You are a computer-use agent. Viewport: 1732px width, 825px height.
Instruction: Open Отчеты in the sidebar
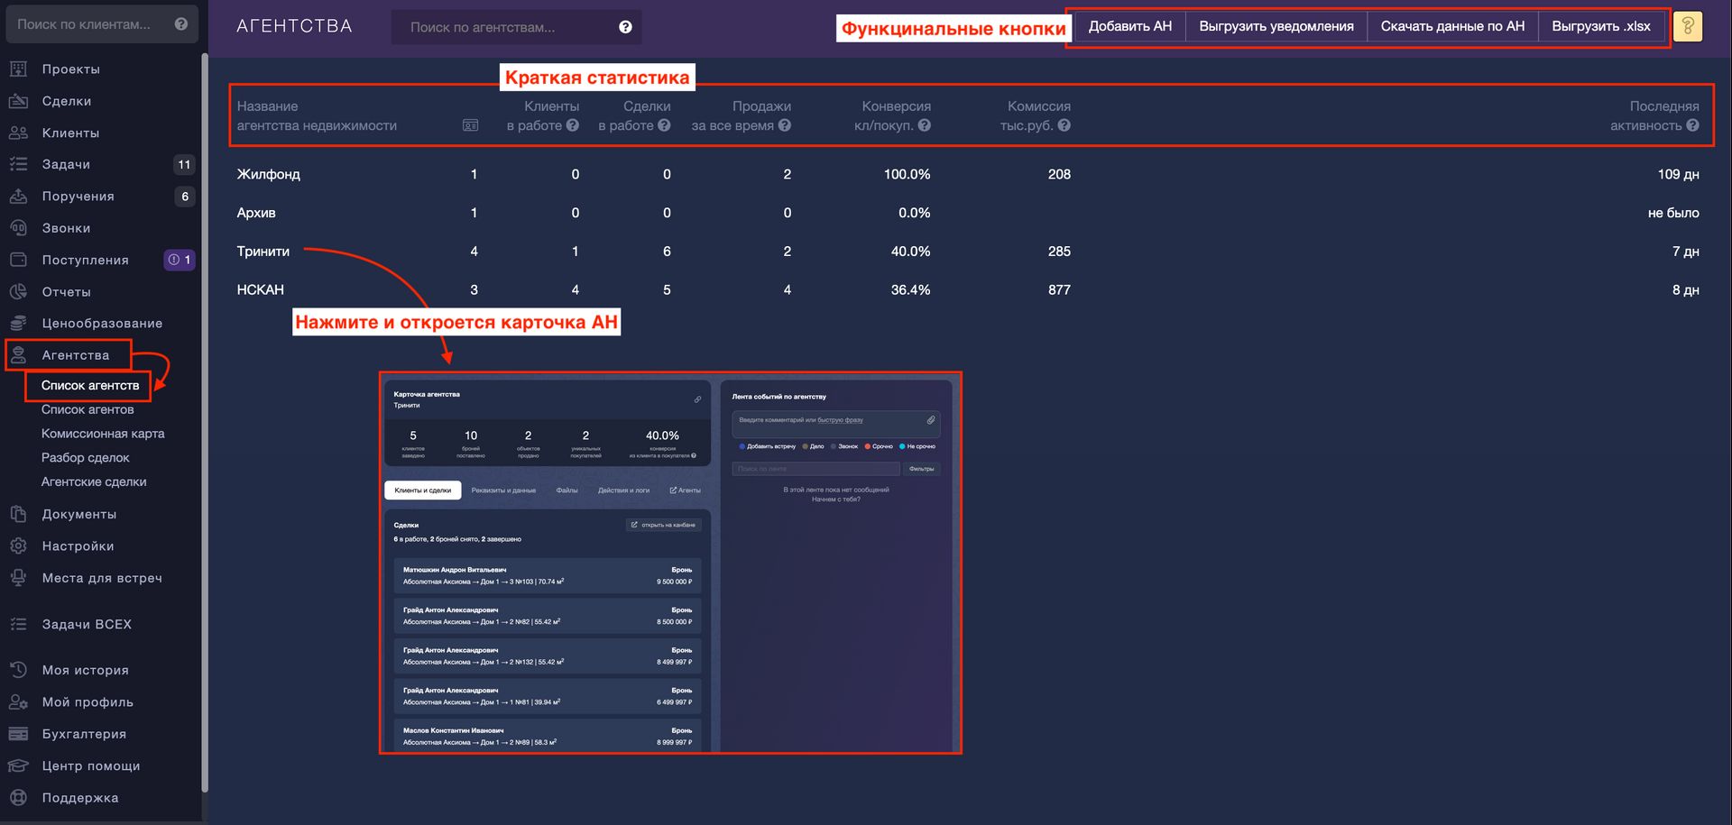click(x=66, y=292)
